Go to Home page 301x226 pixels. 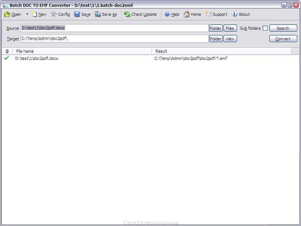(192, 14)
